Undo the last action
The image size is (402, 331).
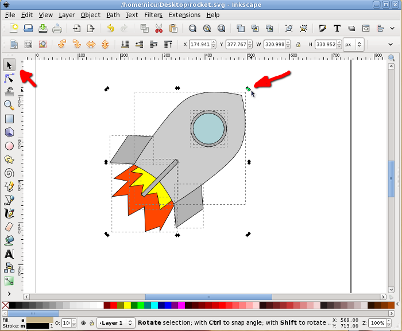(110, 28)
